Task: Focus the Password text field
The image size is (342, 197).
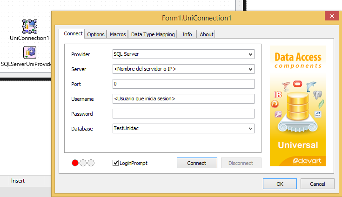Action: coord(183,114)
